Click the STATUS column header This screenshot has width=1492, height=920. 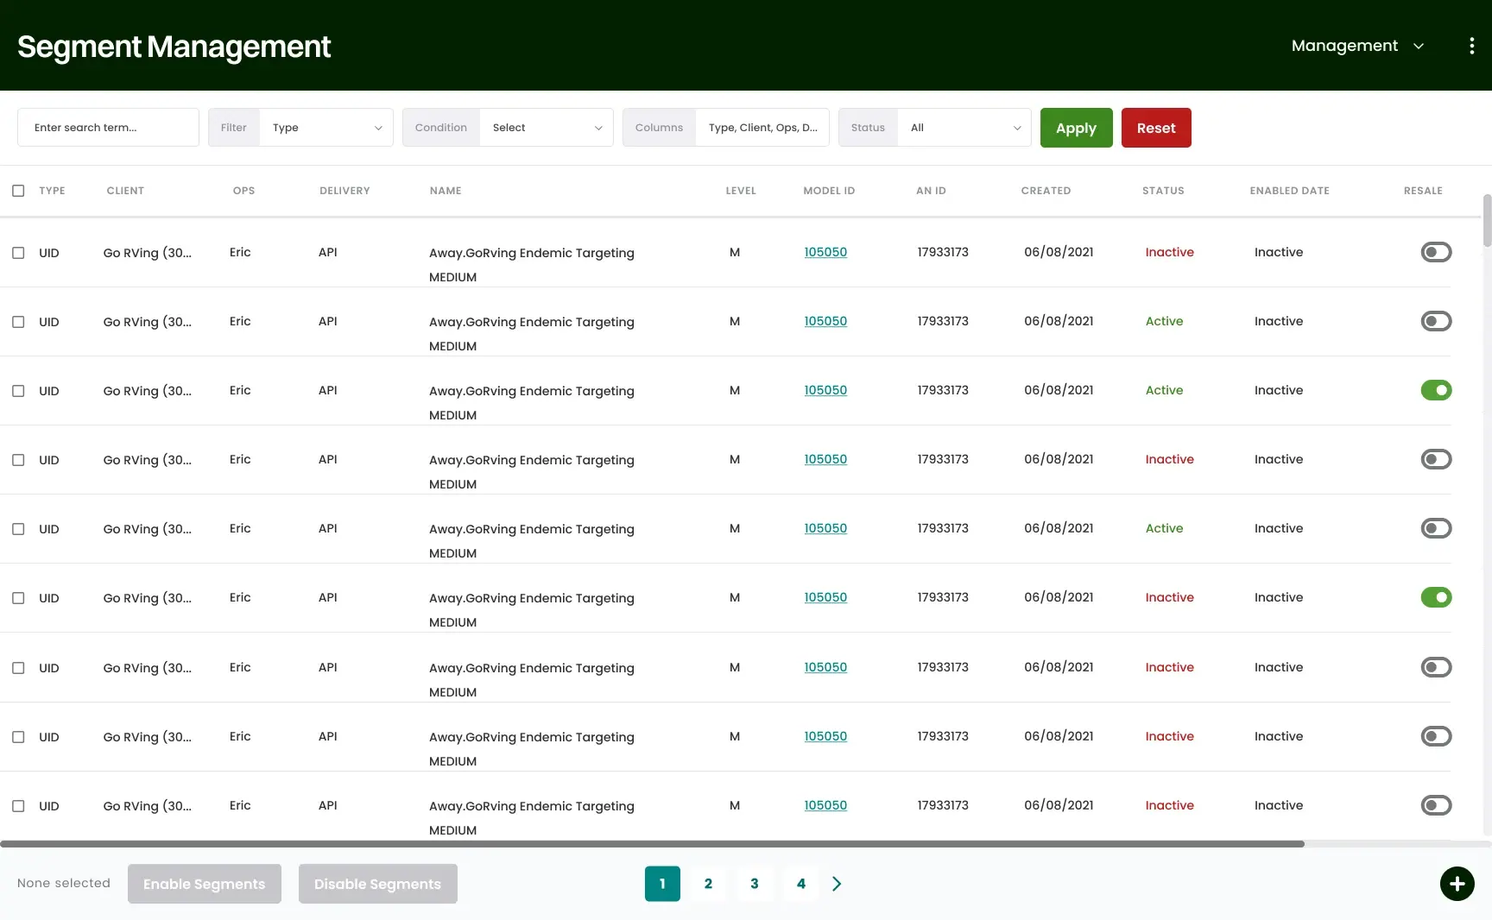[1163, 191]
